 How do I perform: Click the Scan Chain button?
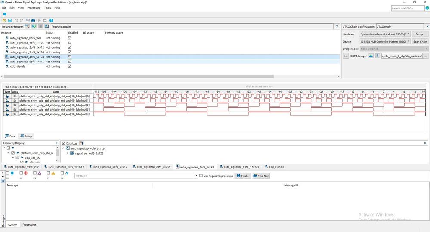tap(420, 42)
